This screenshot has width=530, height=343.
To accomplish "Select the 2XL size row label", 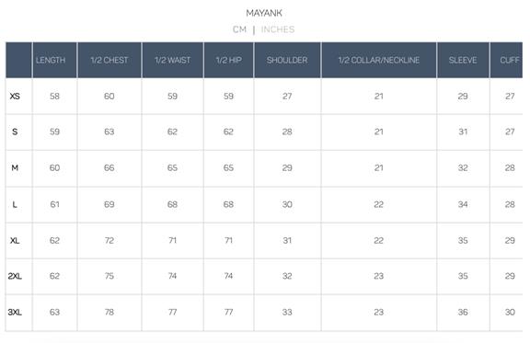I will (15, 276).
